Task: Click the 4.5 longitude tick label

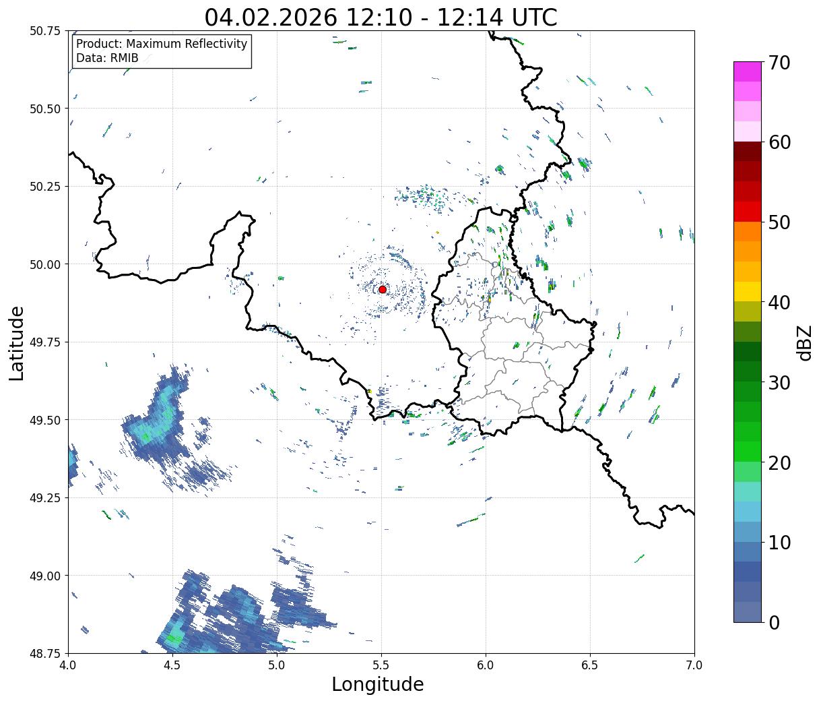Action: pos(172,665)
